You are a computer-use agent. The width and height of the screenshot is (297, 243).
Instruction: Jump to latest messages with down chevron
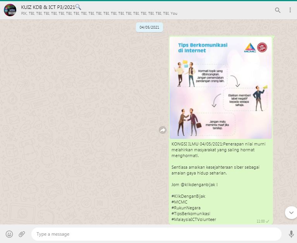click(291, 212)
